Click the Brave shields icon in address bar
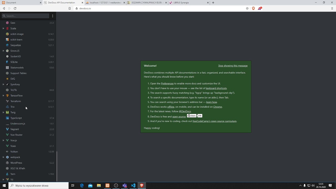Screen dimensions: 336x189 pos(253,8)
